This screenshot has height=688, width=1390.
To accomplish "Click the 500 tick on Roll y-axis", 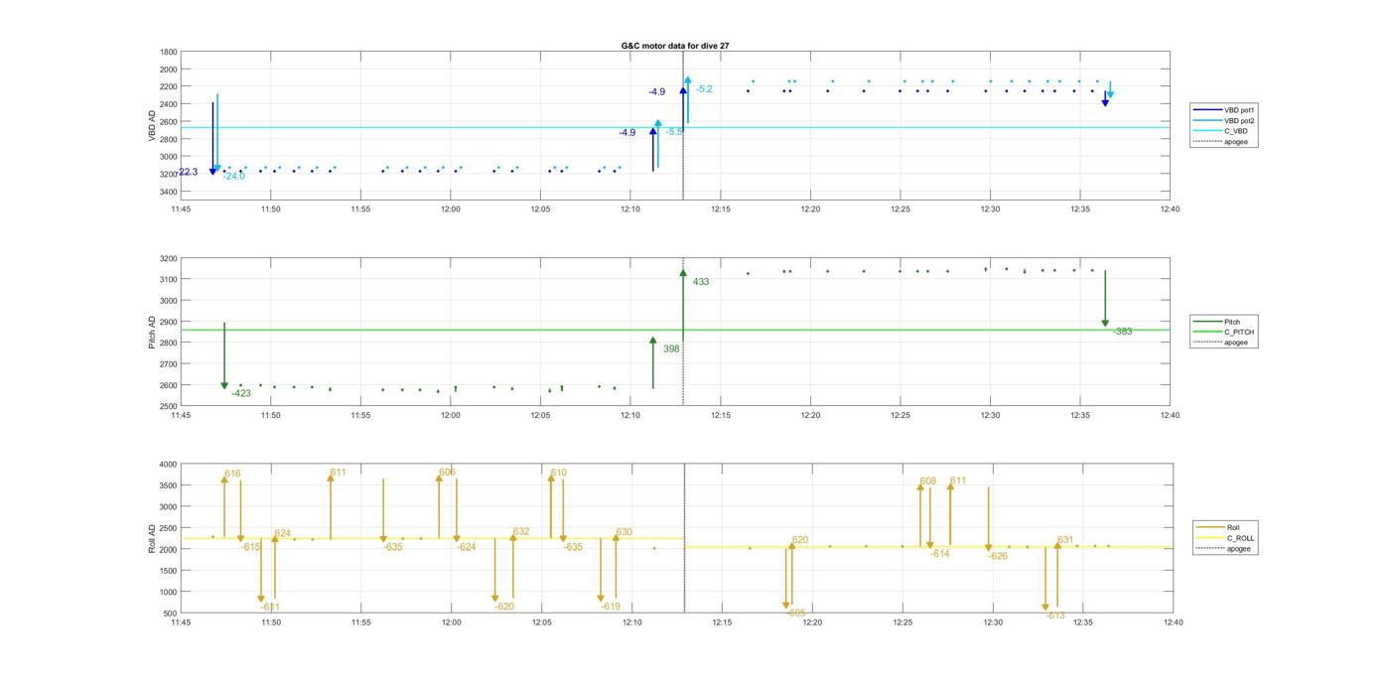I will tap(171, 614).
